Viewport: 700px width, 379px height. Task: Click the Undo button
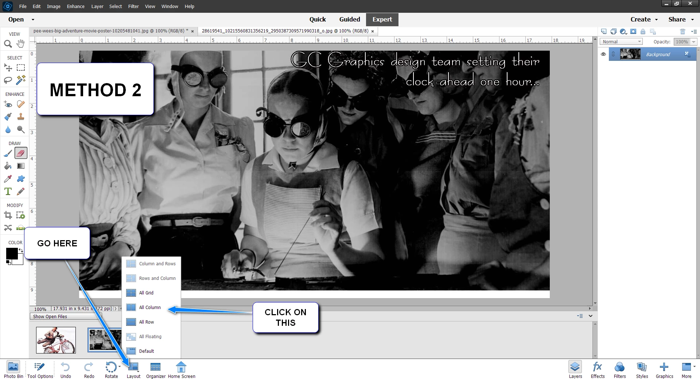66,370
